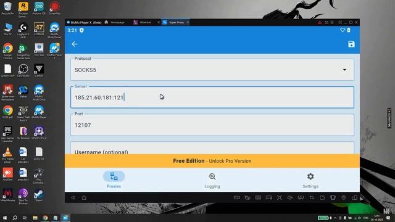Click the shake/rotate phone icon in MuMu toolbar
The width and height of the screenshot is (395, 222).
pyautogui.click(x=333, y=198)
